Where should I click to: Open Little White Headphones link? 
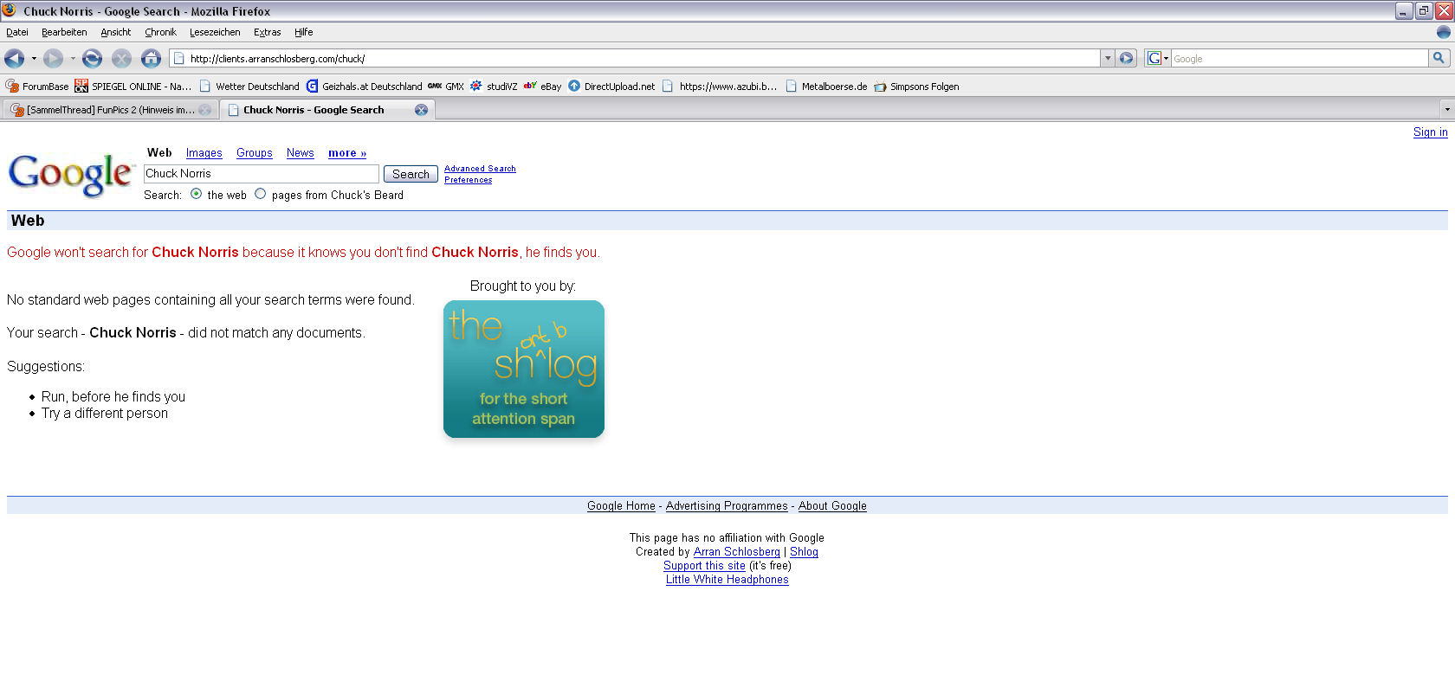(727, 580)
